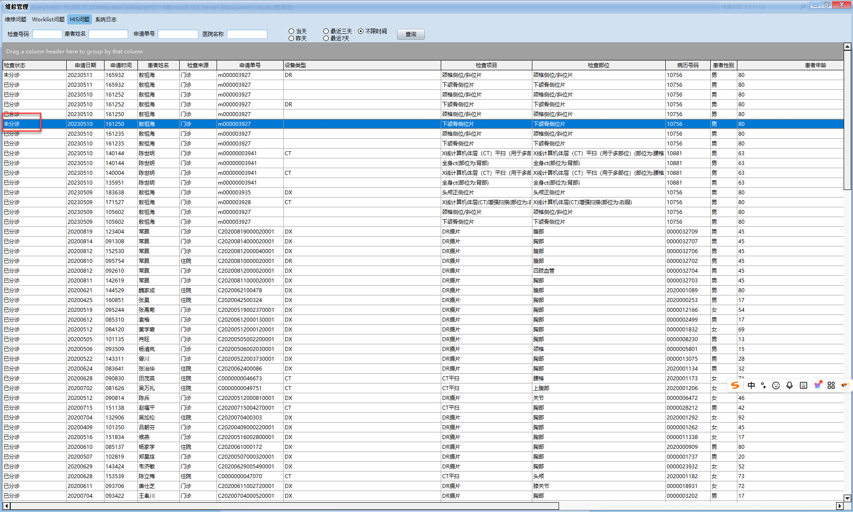Activate microphone voice input on IME bar
853x512 pixels.
(x=789, y=385)
